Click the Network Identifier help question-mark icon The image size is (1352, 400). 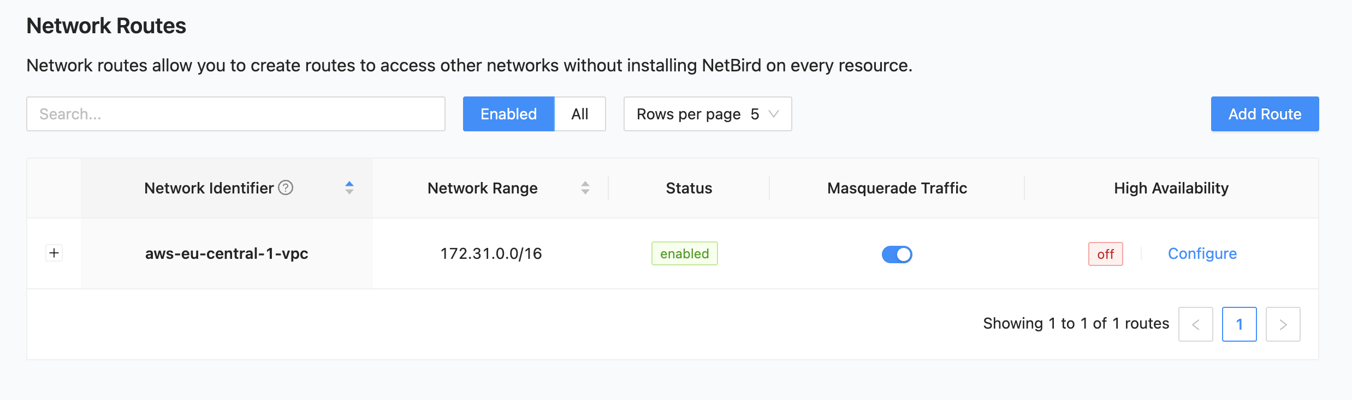coord(286,188)
